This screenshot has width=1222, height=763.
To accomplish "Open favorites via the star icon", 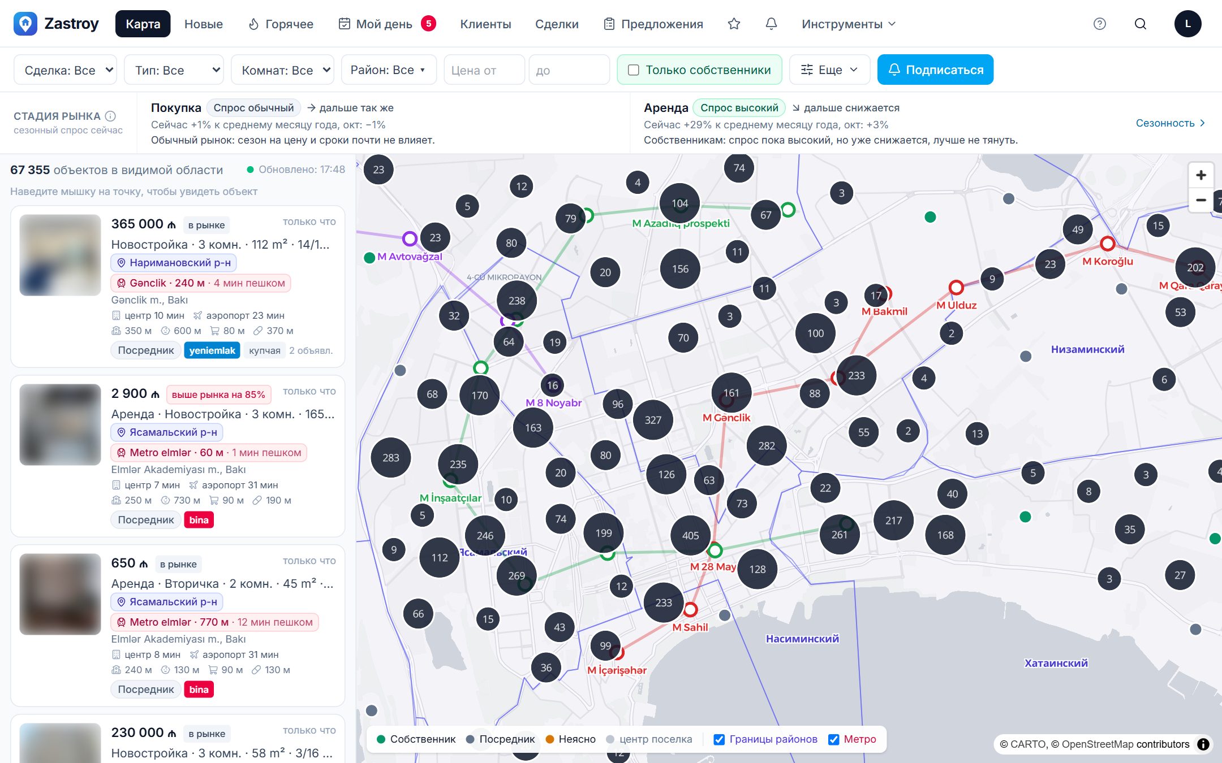I will click(734, 24).
